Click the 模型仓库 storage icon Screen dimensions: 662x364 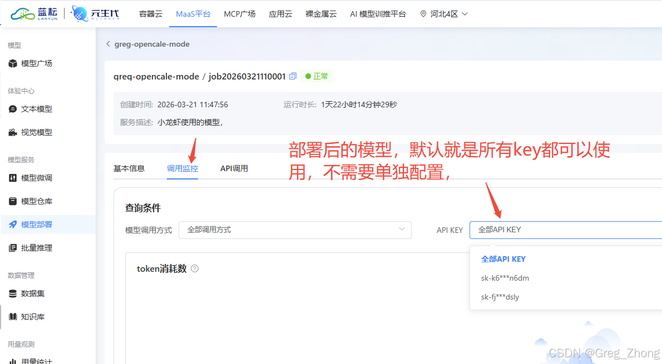[x=13, y=201]
